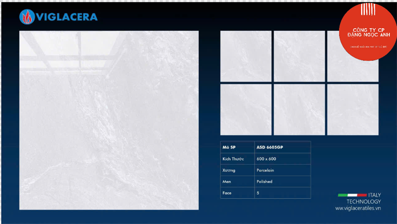Open the large marble tile preview image
Viewport: 397px width, 224px height.
109,120
